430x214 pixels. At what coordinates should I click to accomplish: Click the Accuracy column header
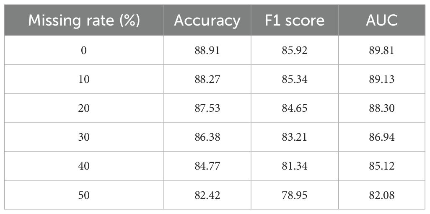207,20
